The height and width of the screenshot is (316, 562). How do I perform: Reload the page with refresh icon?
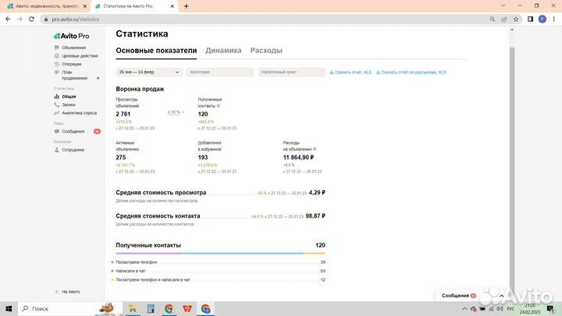(x=31, y=19)
